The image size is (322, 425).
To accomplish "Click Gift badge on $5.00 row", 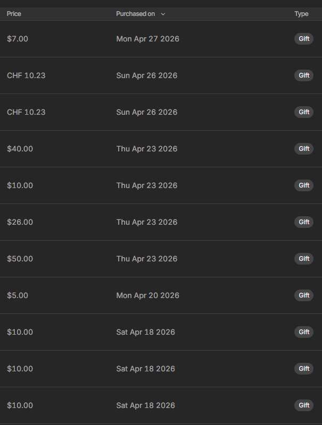I will point(304,295).
